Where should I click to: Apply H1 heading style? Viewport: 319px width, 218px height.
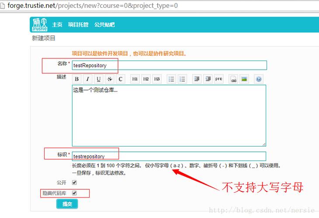135,79
